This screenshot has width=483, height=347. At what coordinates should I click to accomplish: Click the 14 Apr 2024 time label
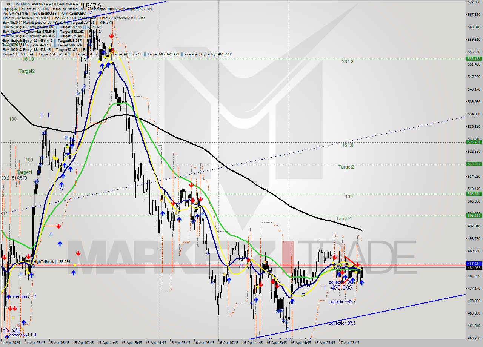pyautogui.click(x=11, y=343)
